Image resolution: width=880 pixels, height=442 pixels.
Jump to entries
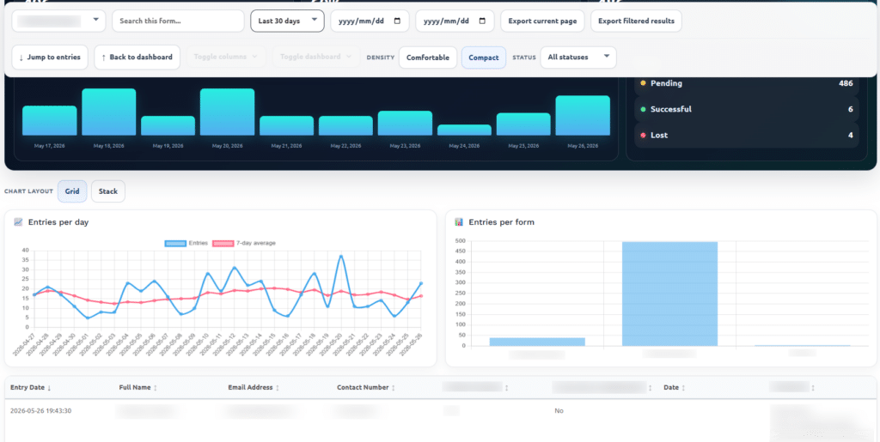click(50, 58)
